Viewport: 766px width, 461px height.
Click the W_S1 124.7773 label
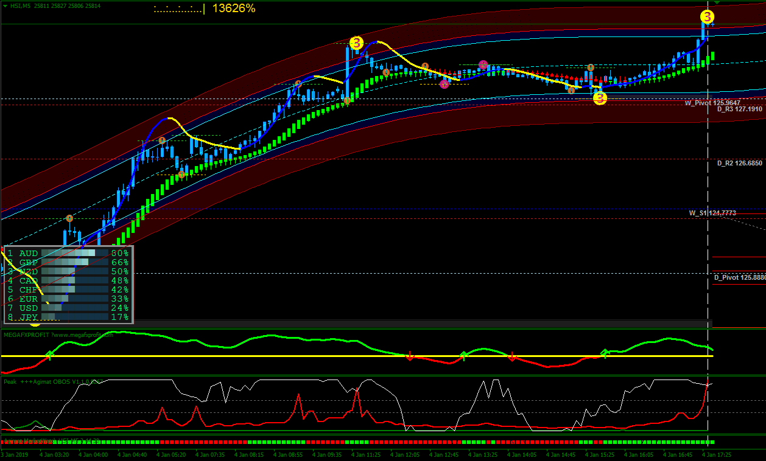tap(712, 213)
